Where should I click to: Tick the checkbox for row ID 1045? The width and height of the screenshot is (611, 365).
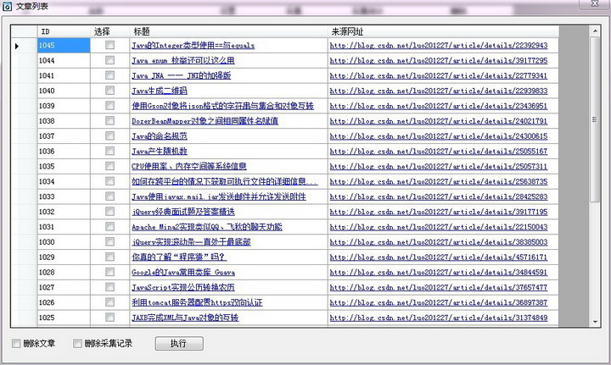[x=109, y=45]
